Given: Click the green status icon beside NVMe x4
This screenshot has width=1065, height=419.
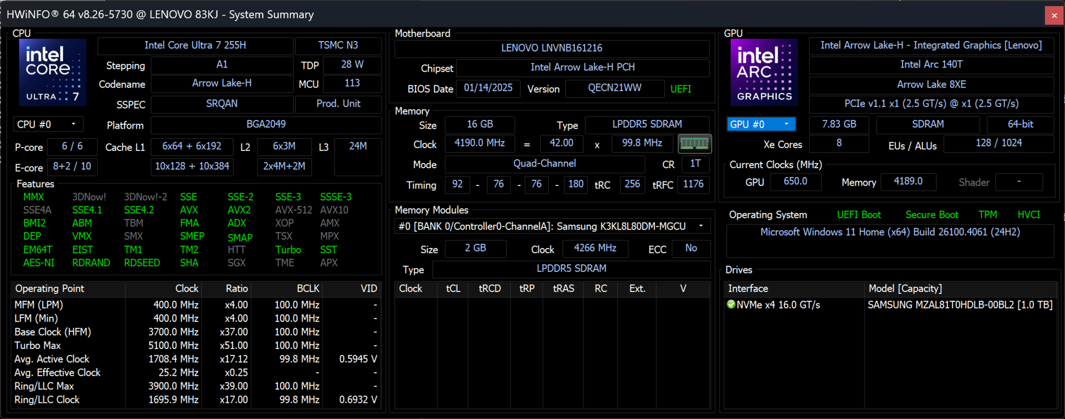Looking at the screenshot, I should (x=731, y=304).
